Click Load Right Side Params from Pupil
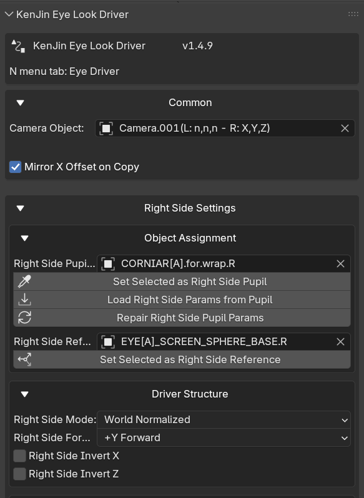364x498 pixels. click(182, 300)
